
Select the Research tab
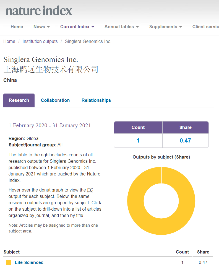click(x=19, y=100)
